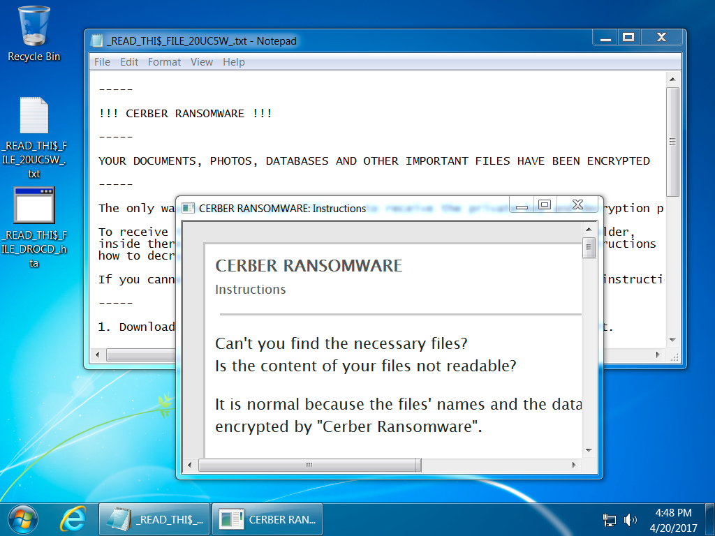Click the 'The only wa' line in Notepad
Image resolution: width=715 pixels, height=536 pixels.
(136, 208)
